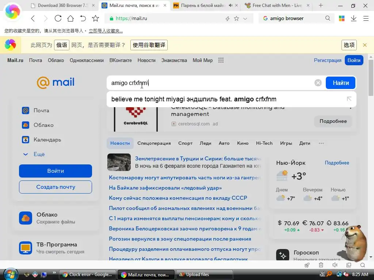The width and height of the screenshot is (374, 280).
Task: Click the Создать почту button
Action: point(56,187)
